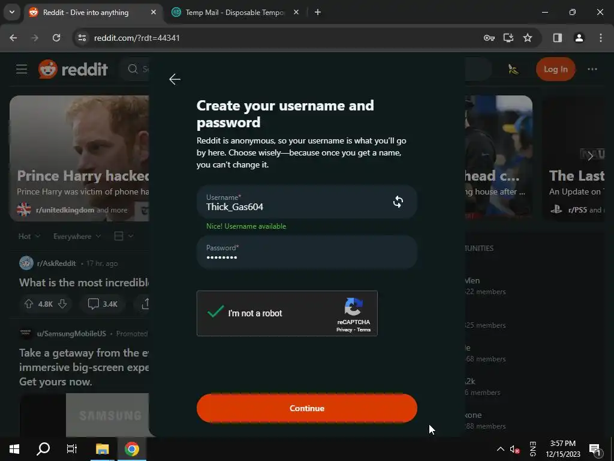
Task: Open Chrome profile avatar
Action: (x=579, y=38)
